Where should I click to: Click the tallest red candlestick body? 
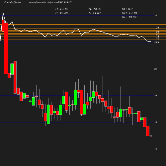point(6,48)
